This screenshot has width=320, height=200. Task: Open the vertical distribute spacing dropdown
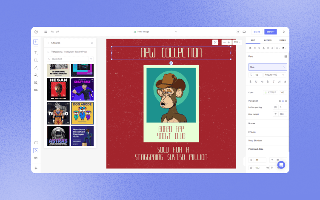coord(284,48)
